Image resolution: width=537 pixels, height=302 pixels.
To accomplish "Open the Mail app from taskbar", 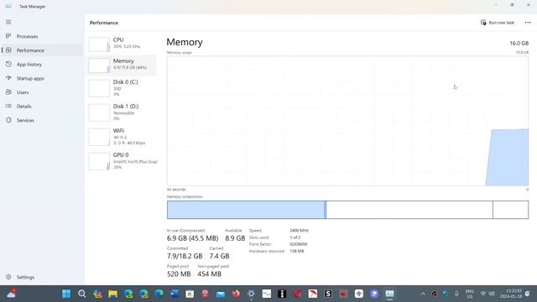I will [x=221, y=294].
